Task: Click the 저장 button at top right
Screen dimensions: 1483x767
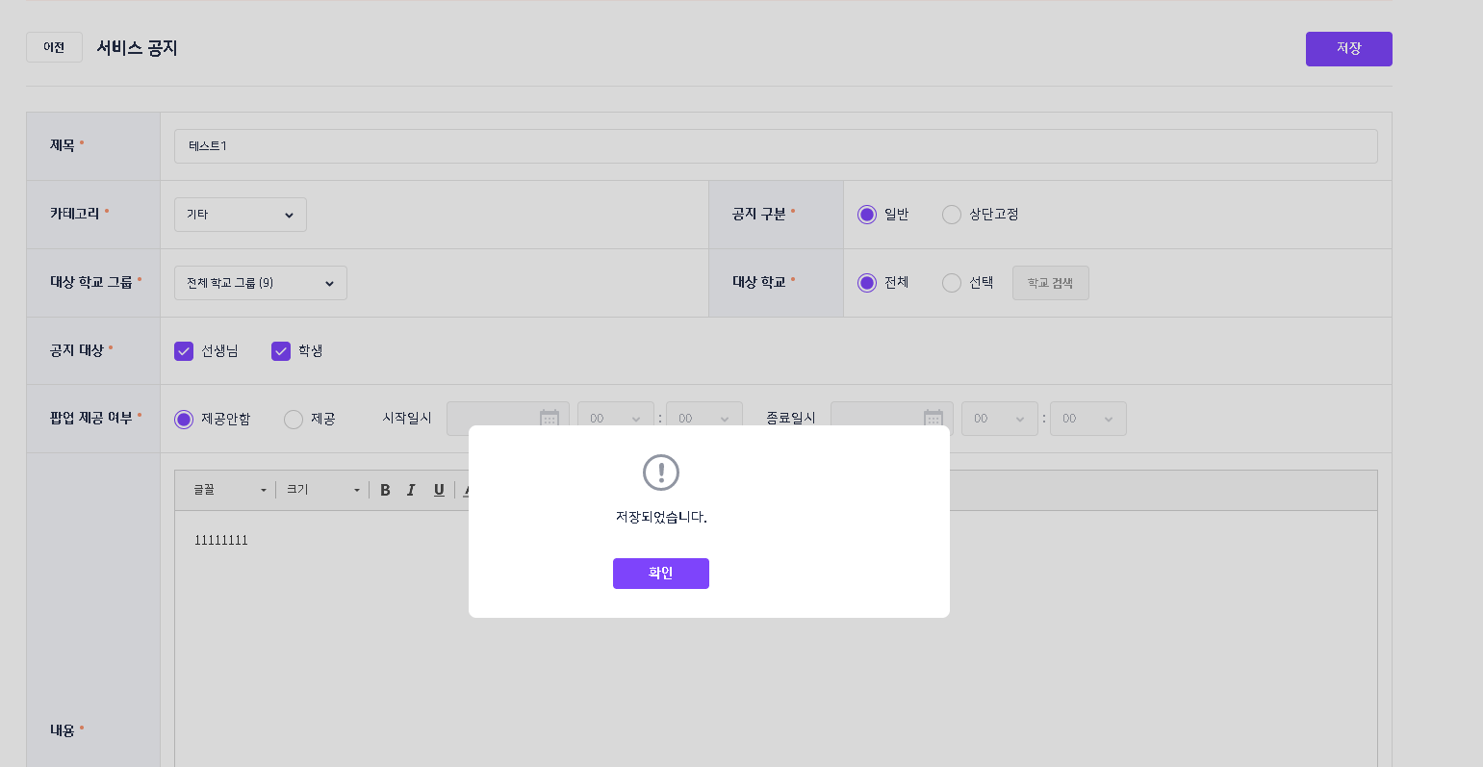Action: [x=1348, y=49]
